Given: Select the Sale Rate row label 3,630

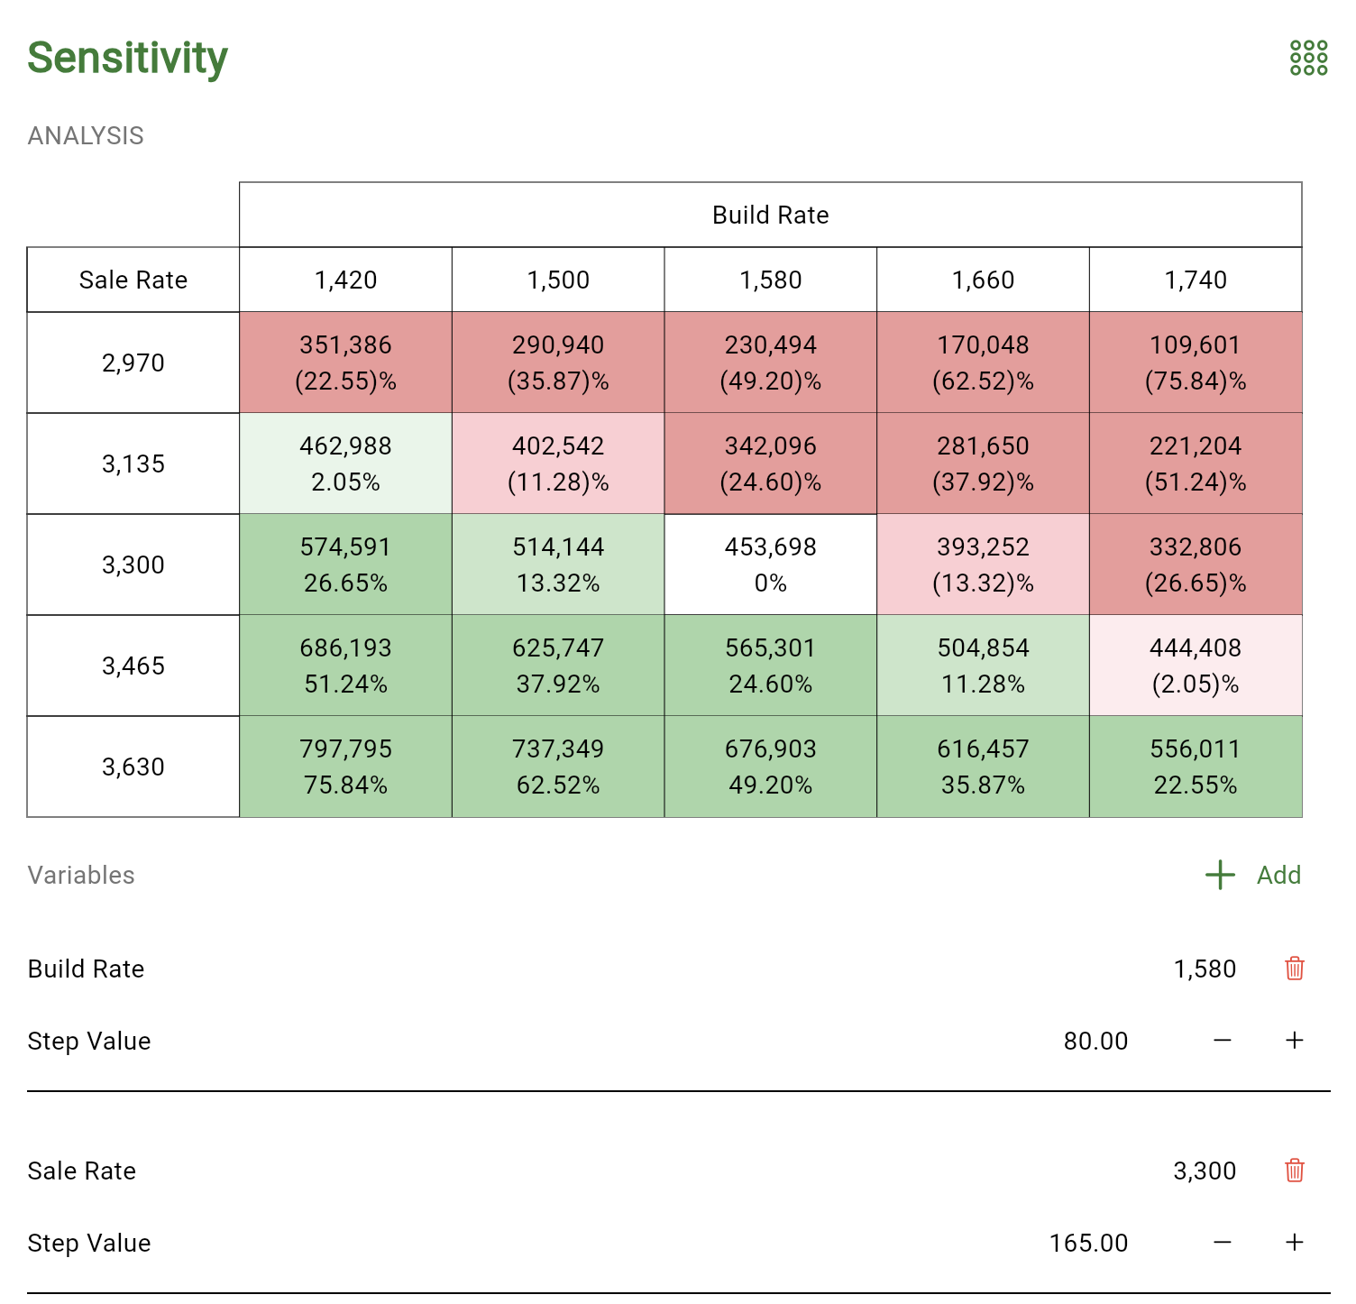Looking at the screenshot, I should coord(133,766).
